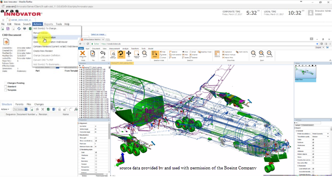This screenshot has height=177, width=332.
Task: Toggle the Hidden objects import checkbox
Action: [313, 154]
